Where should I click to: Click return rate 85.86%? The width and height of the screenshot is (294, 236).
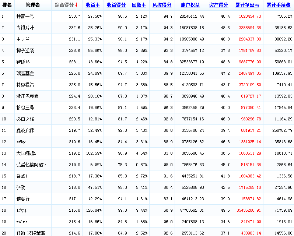pyautogui.click(x=95, y=50)
